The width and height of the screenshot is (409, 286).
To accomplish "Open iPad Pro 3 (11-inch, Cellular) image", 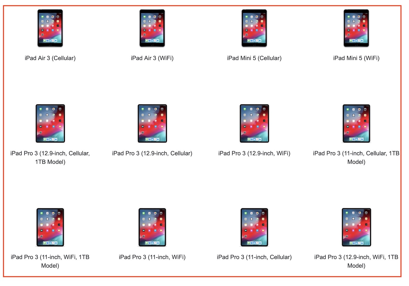I will click(x=254, y=227).
